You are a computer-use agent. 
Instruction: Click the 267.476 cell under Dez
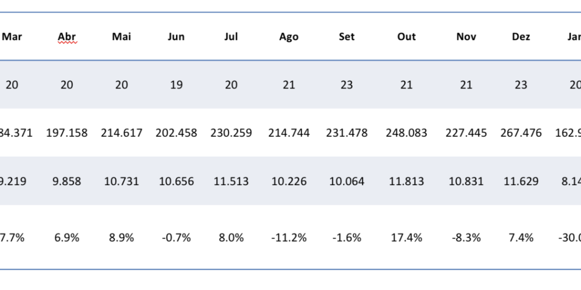tap(521, 133)
